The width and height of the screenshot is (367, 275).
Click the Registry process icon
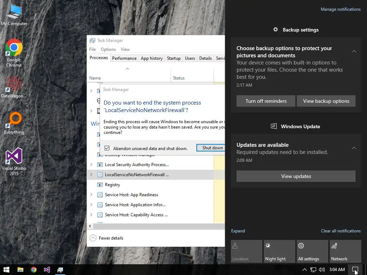[x=100, y=185]
